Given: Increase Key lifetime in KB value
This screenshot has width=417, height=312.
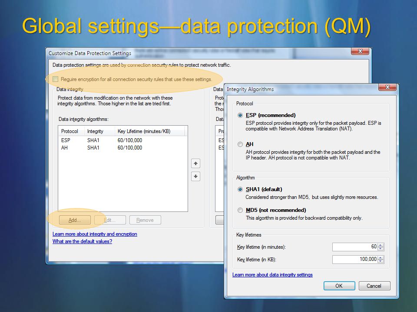Looking at the screenshot, I should click(381, 257).
